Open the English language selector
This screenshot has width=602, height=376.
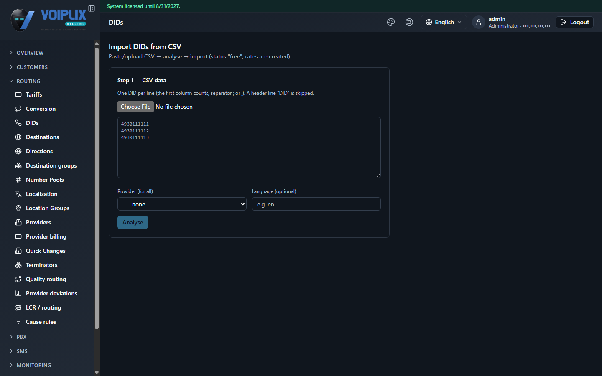pyautogui.click(x=444, y=22)
